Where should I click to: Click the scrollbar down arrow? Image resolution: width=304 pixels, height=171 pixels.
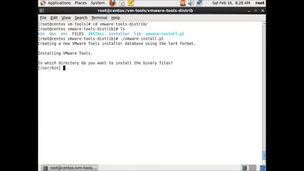pos(264,162)
